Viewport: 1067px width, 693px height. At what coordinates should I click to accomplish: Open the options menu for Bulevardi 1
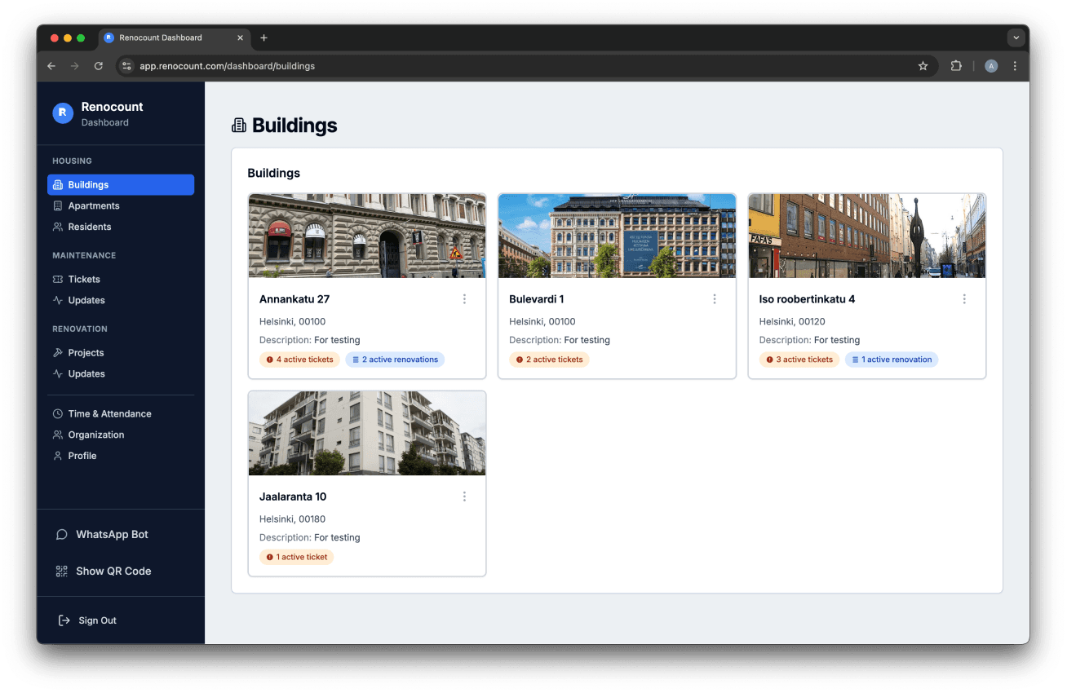[x=715, y=299]
